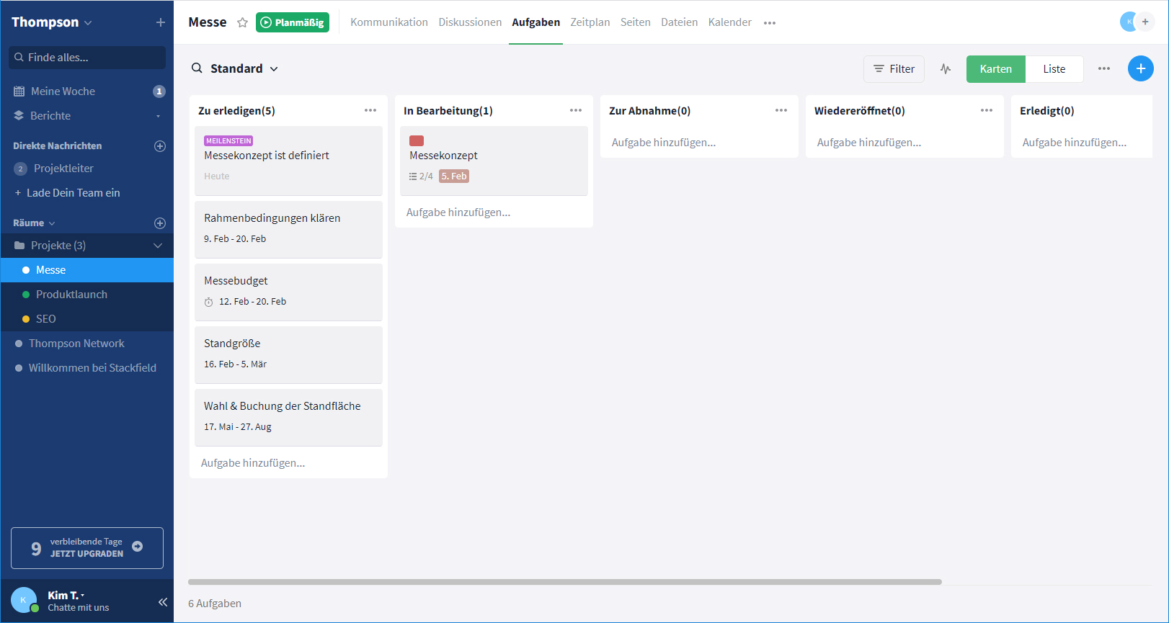Click the Meine Woche notification badge

(159, 91)
